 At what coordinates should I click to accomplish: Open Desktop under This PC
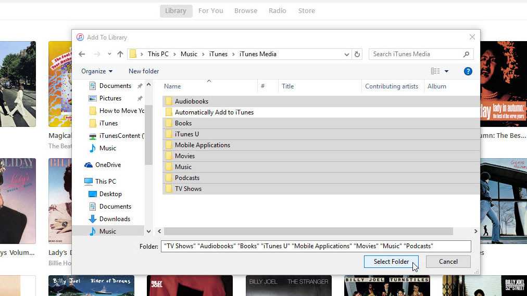click(x=105, y=194)
